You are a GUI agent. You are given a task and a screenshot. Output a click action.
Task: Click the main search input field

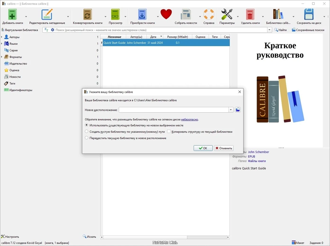point(161,30)
